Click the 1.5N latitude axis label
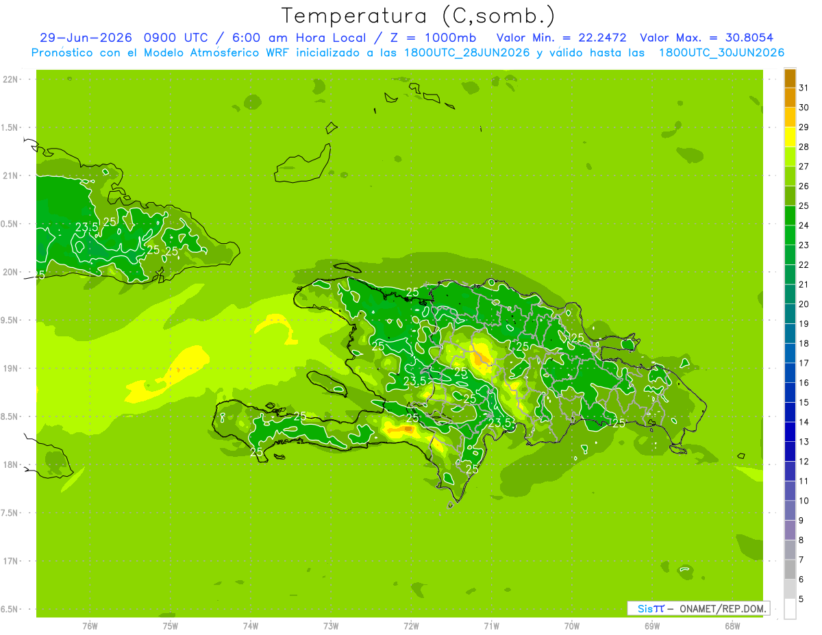Viewport: 822px width, 635px height. [11, 127]
